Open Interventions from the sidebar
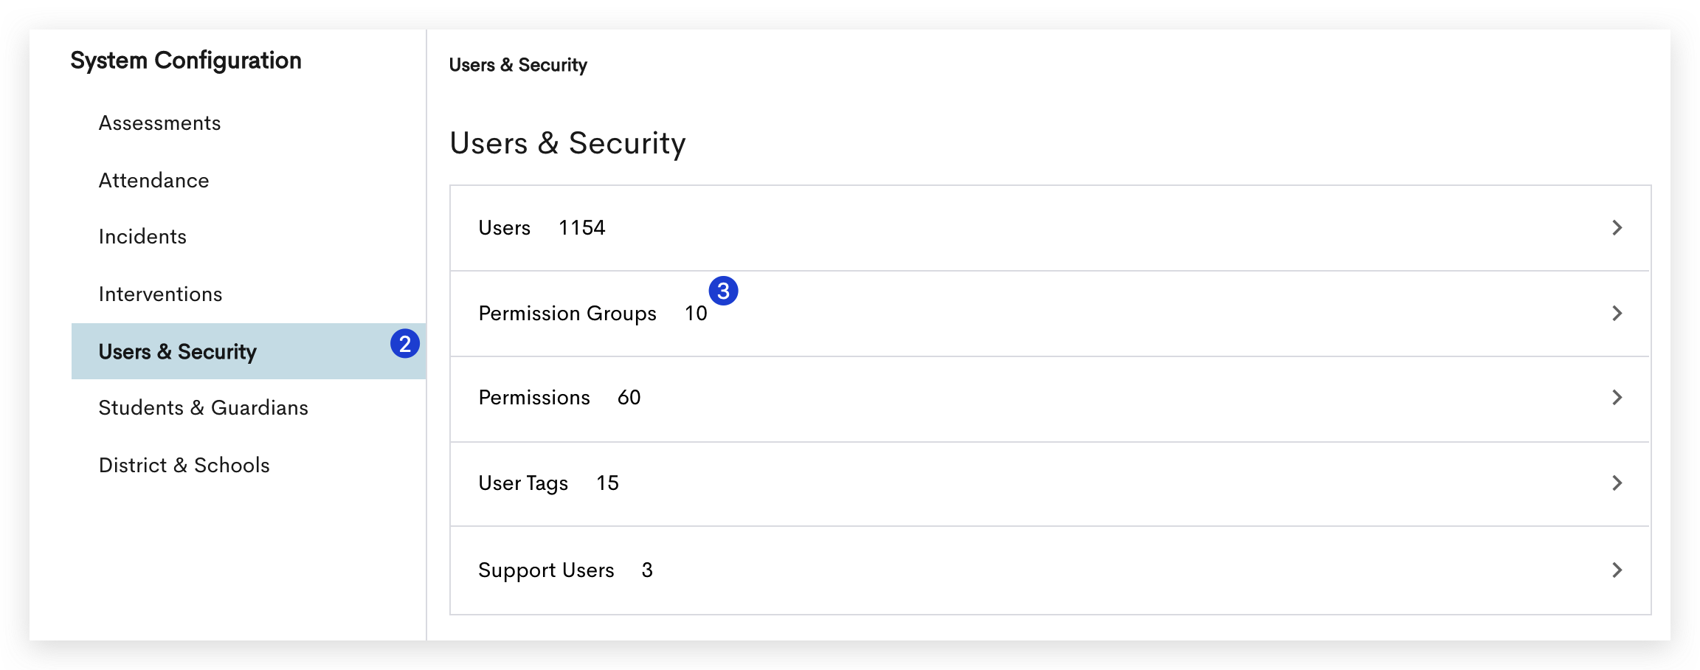 point(160,294)
